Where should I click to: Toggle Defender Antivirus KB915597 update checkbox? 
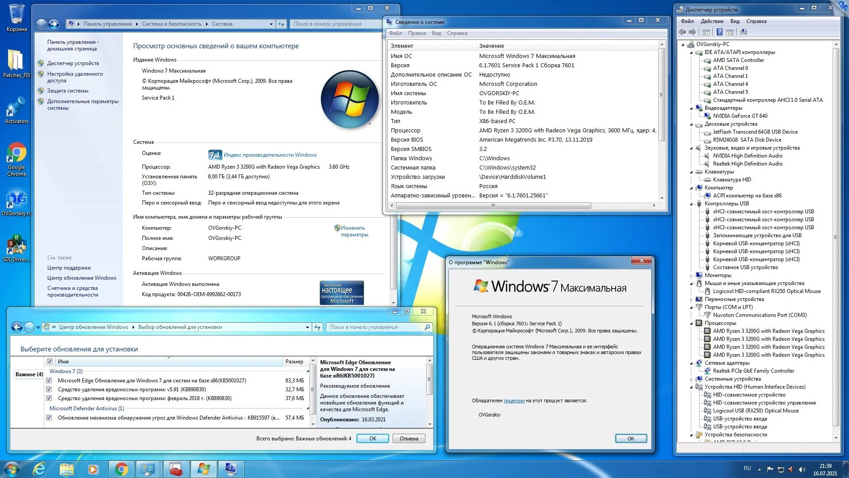[49, 417]
